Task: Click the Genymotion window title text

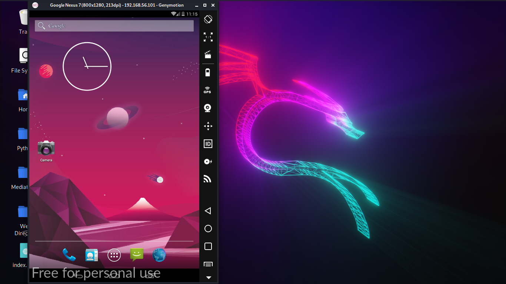Action: (x=117, y=5)
